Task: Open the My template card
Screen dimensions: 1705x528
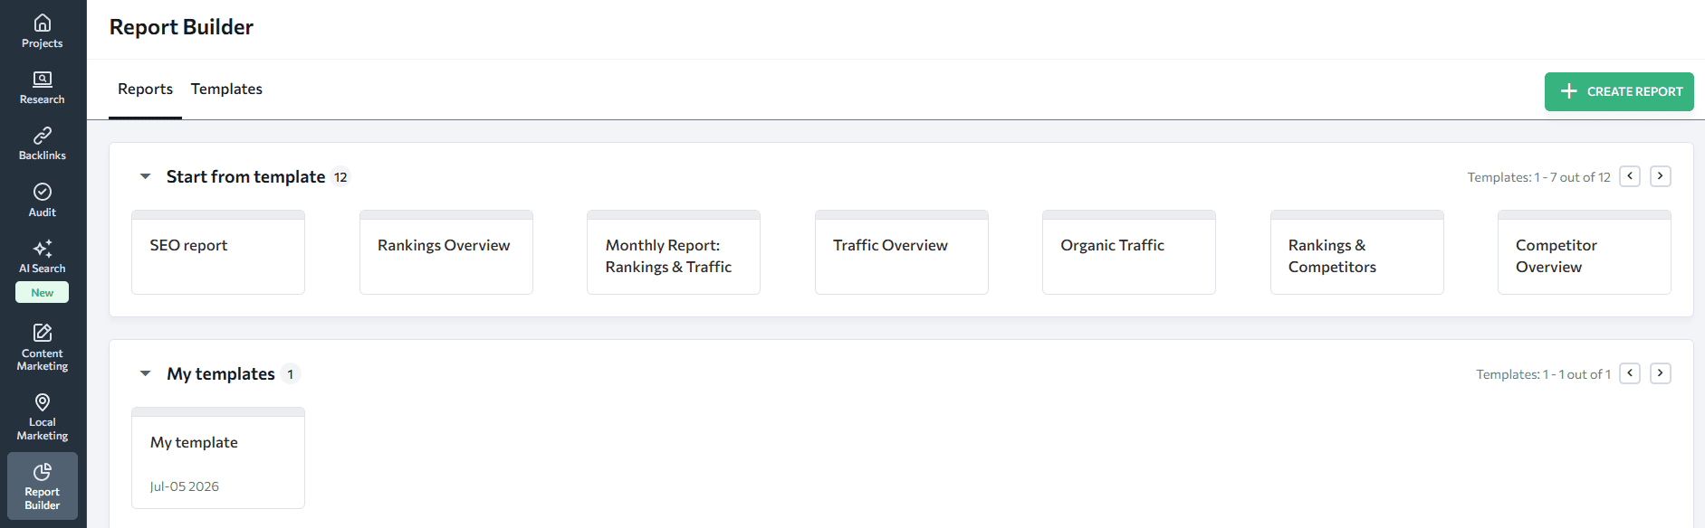Action: (218, 458)
